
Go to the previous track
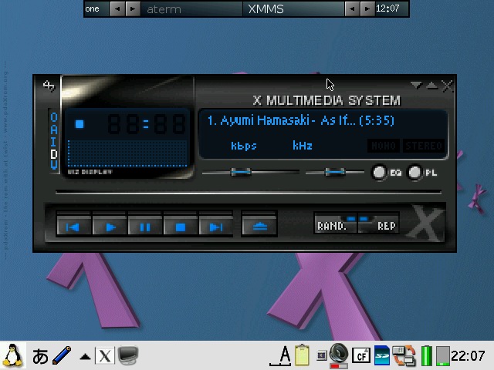click(73, 227)
